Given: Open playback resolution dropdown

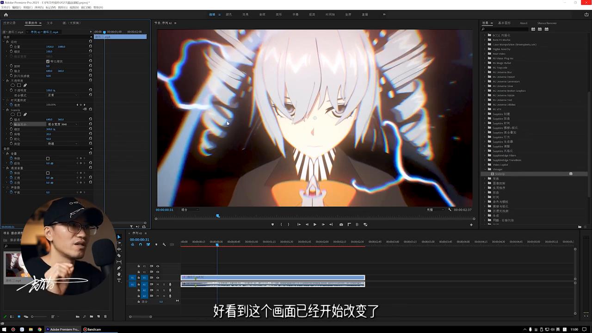Looking at the screenshot, I should coord(435,210).
